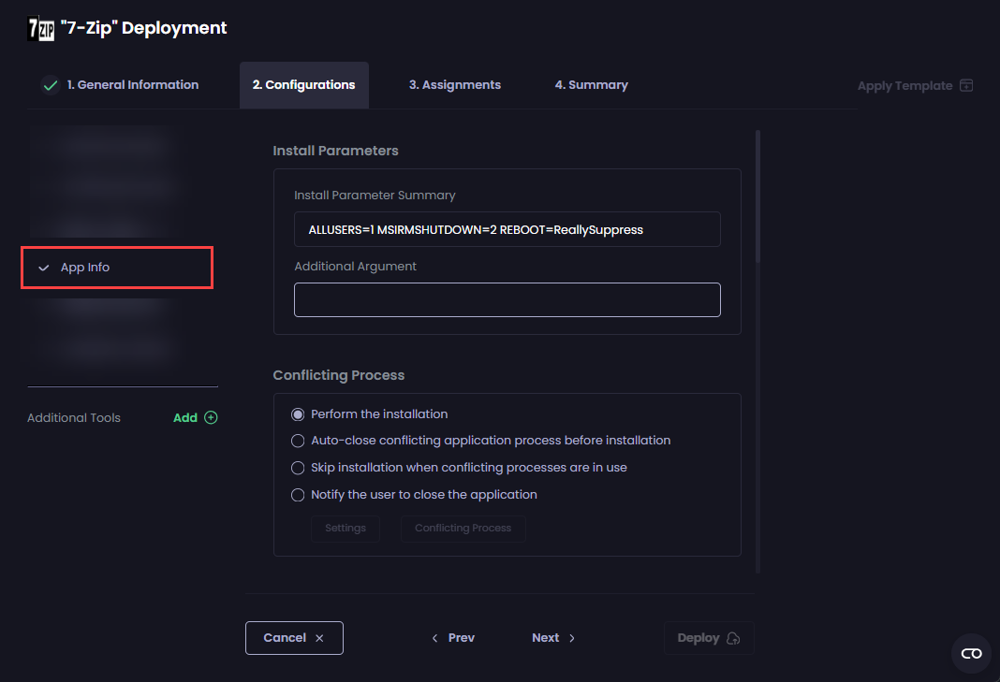Click the green checkmark on General Information
This screenshot has width=1000, height=682.
pyautogui.click(x=51, y=85)
